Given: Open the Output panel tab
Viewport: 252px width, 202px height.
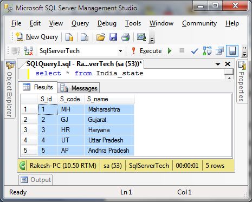Looking at the screenshot, I should point(36,180).
